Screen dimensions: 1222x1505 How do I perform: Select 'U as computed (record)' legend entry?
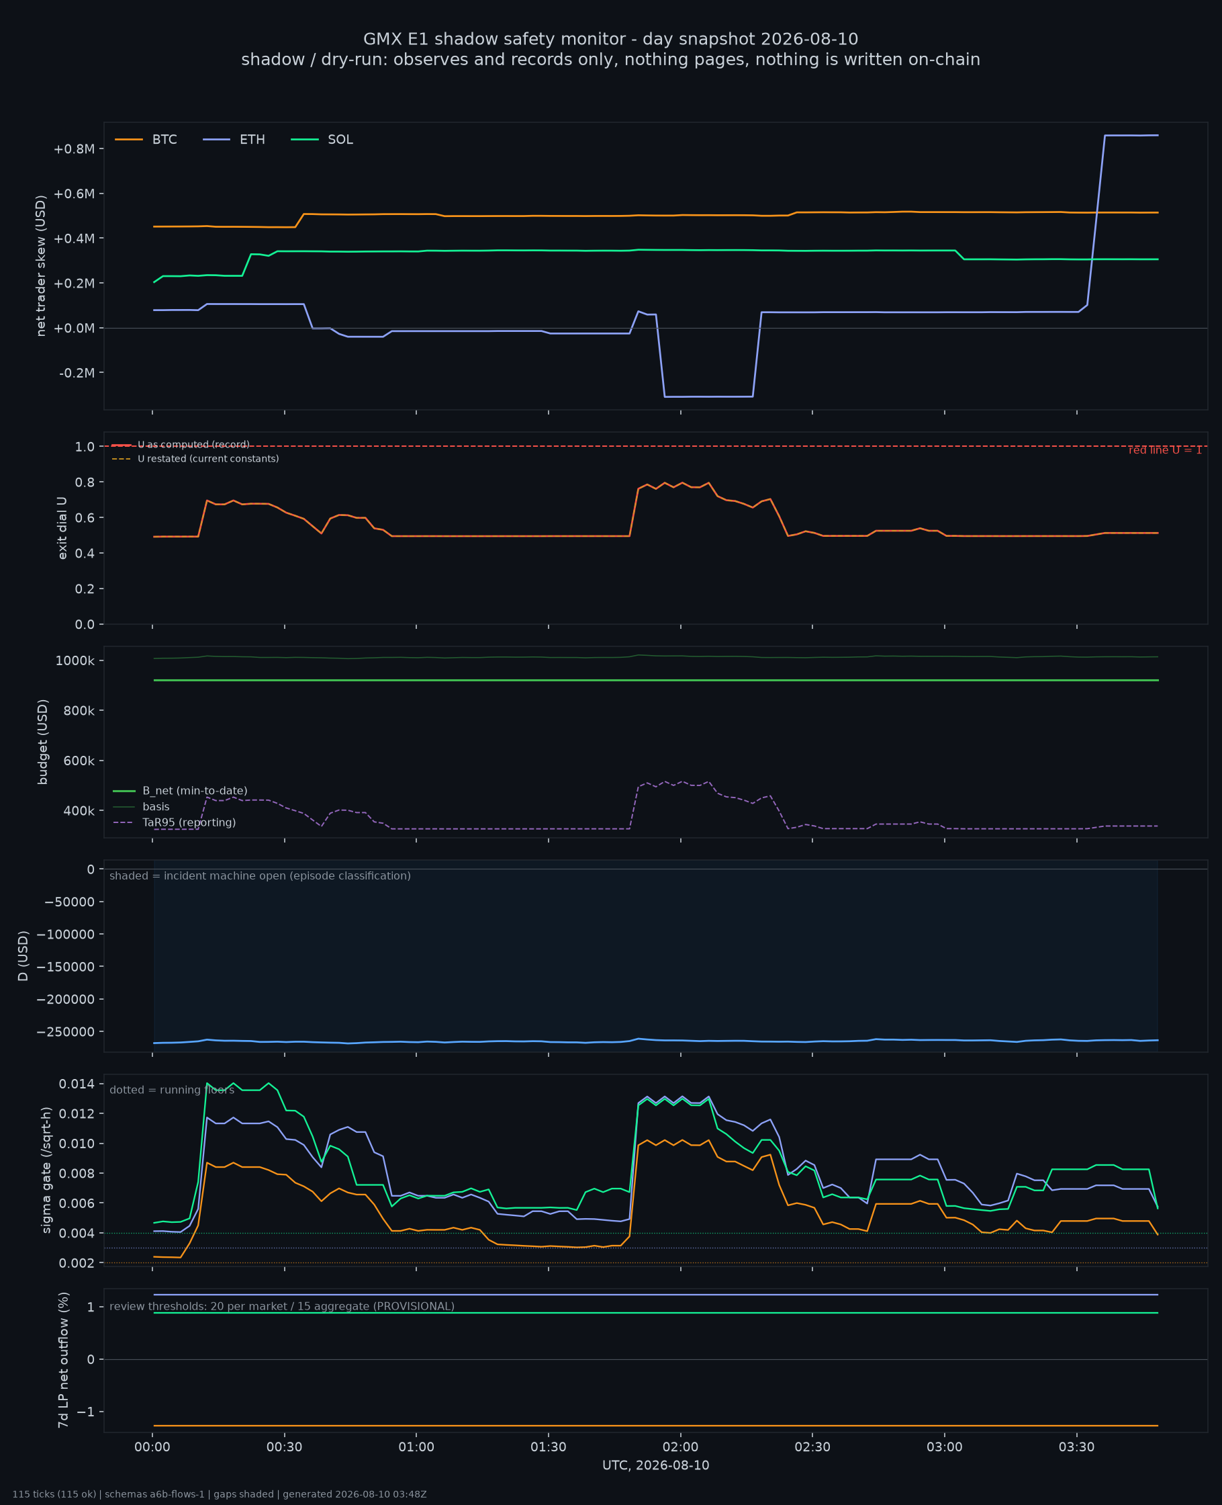[193, 445]
